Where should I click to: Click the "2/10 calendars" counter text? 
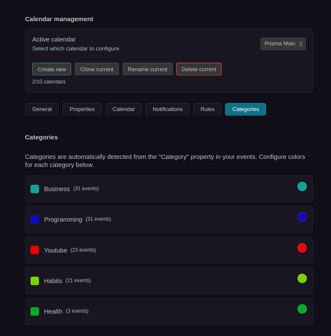(49, 82)
